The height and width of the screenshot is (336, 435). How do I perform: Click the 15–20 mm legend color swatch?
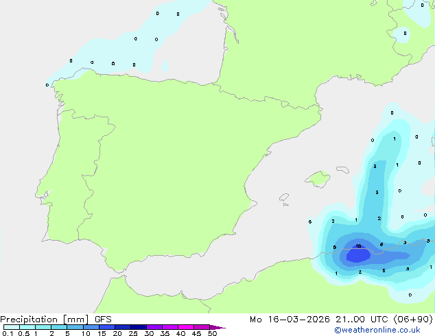pos(106,327)
